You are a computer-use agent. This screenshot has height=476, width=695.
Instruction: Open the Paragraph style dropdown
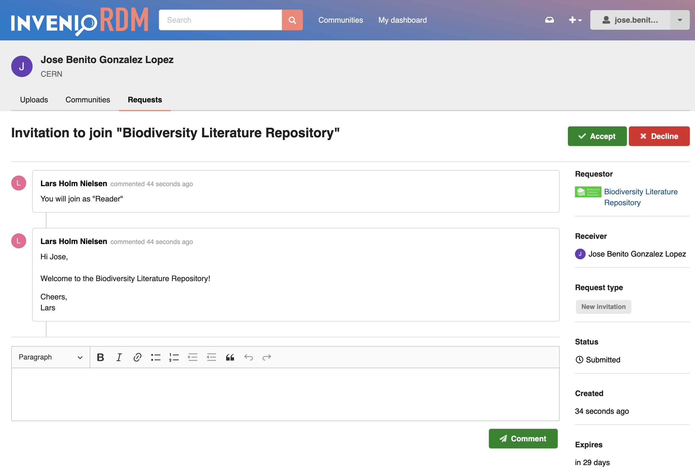[x=51, y=357]
